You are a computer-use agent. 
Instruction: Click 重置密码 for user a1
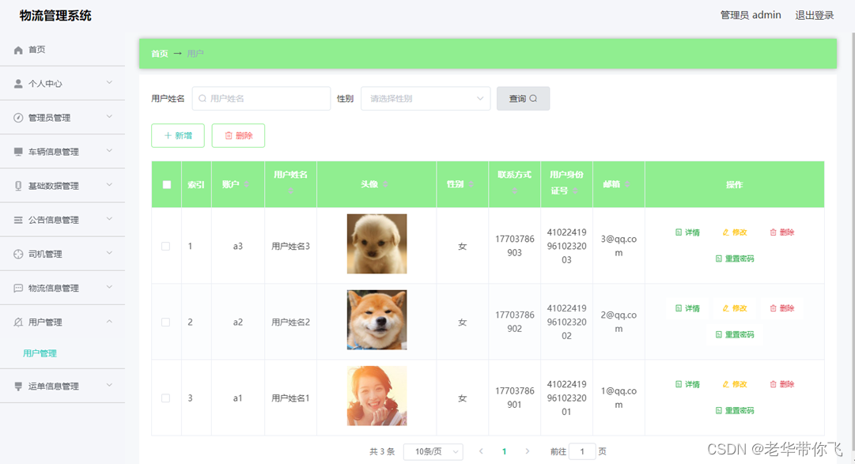735,410
